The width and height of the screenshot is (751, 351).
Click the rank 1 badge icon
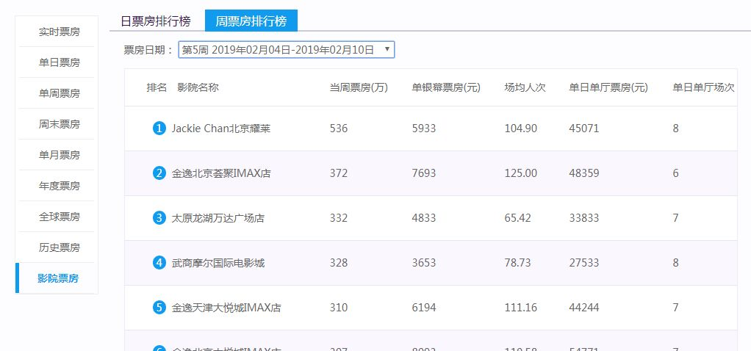pos(159,129)
